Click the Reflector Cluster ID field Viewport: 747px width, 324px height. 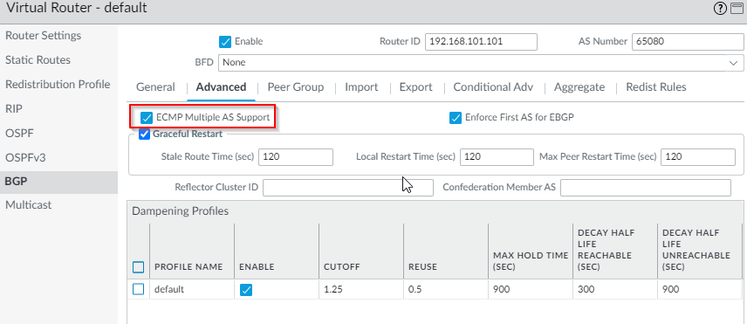[348, 188]
